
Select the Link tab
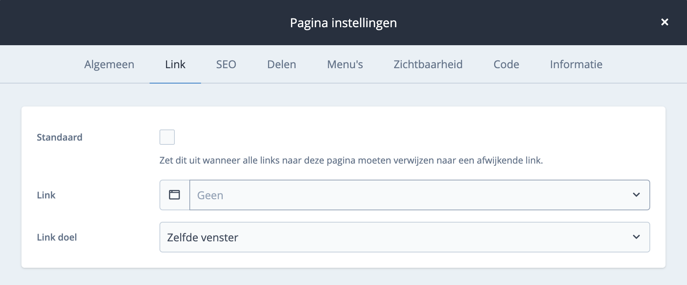(175, 64)
